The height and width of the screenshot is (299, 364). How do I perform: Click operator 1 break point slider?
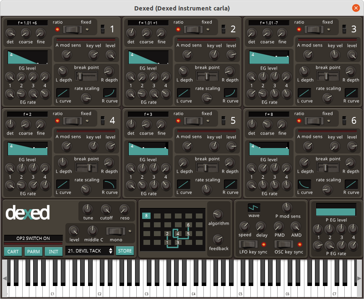(86, 76)
